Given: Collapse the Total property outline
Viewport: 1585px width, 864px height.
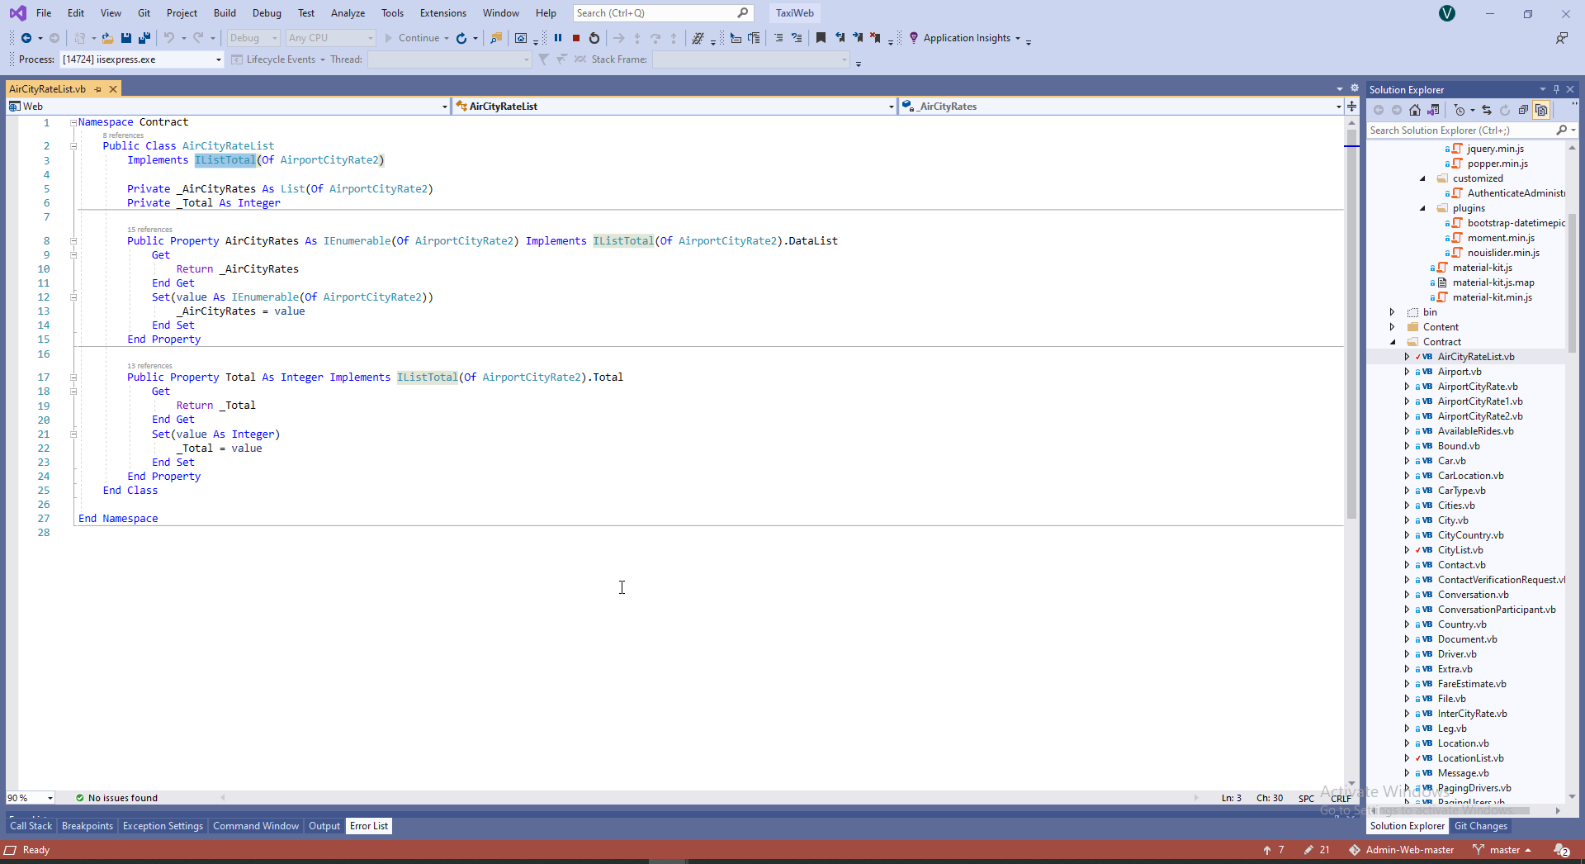Looking at the screenshot, I should pos(73,377).
